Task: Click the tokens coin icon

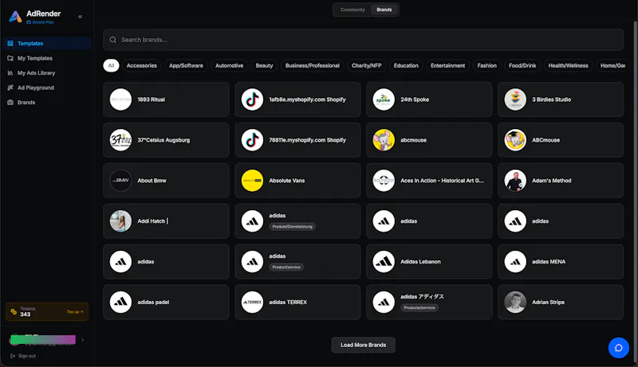Action: tap(14, 312)
